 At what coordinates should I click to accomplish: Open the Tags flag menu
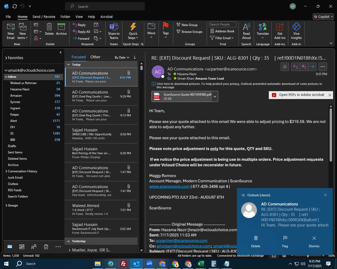166,31
